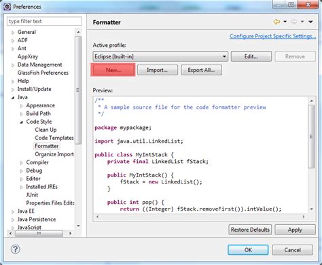The width and height of the screenshot is (322, 265).
Task: Click the New... profile button
Action: [x=113, y=70]
